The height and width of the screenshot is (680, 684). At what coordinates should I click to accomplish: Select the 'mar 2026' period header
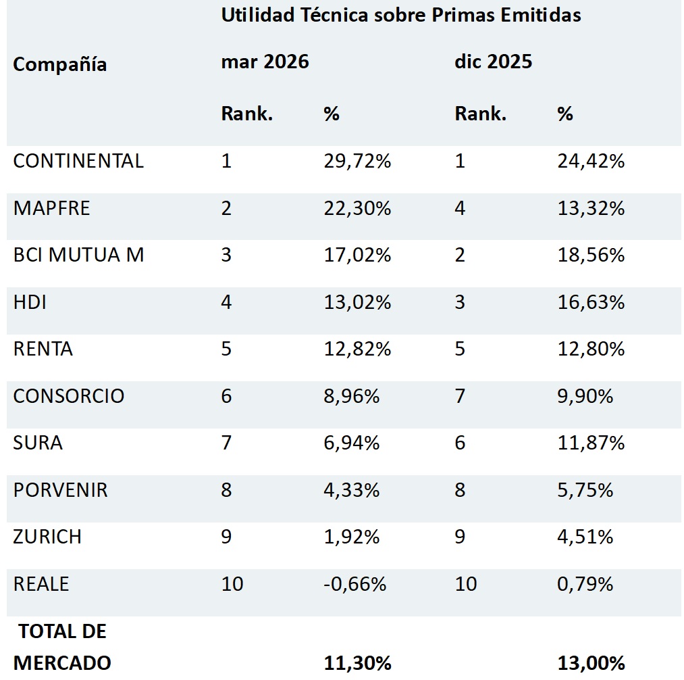click(x=265, y=62)
